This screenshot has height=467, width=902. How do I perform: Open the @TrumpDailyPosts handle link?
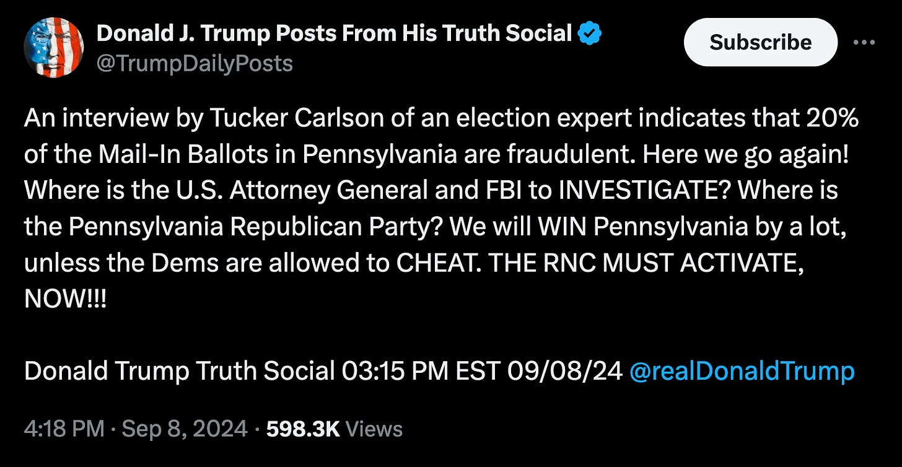coord(195,63)
